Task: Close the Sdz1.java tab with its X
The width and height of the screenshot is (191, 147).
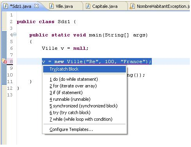Action: [x=36, y=6]
